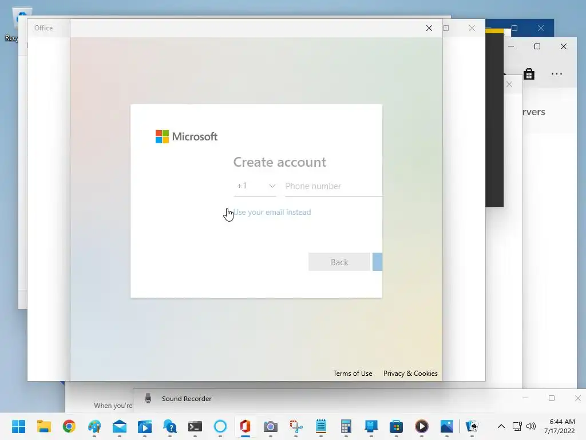Close the gray panel in background window
Screen dimensions: 586x440
pyautogui.click(x=509, y=84)
